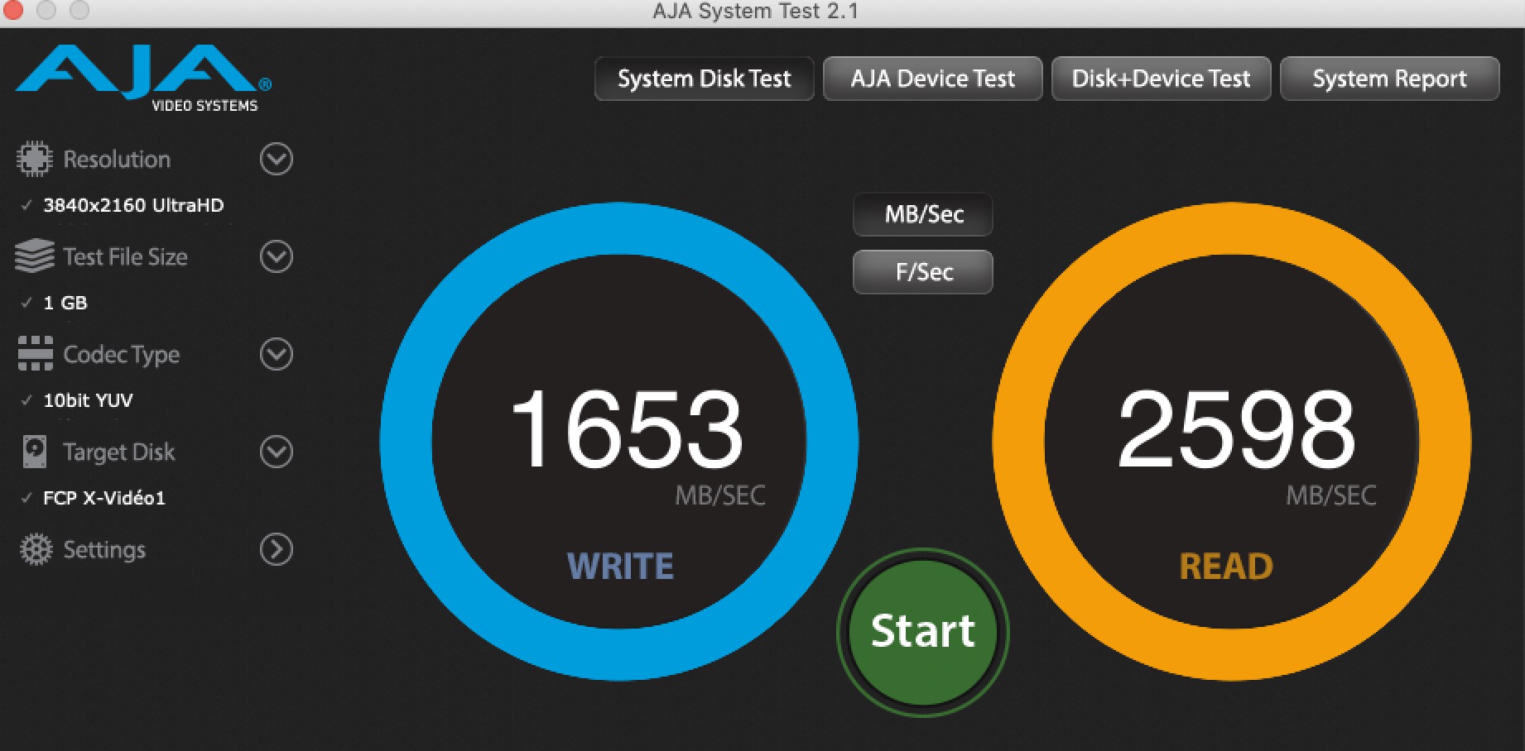Click the READ gauge label
The image size is (1525, 751).
[1226, 567]
